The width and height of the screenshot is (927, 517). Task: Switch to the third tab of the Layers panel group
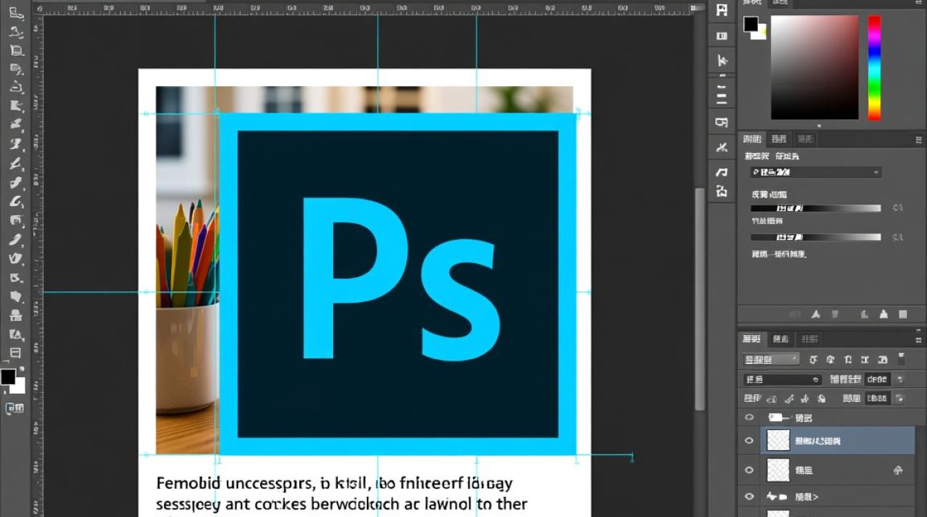click(809, 339)
